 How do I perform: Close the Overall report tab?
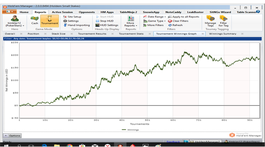[21, 34]
